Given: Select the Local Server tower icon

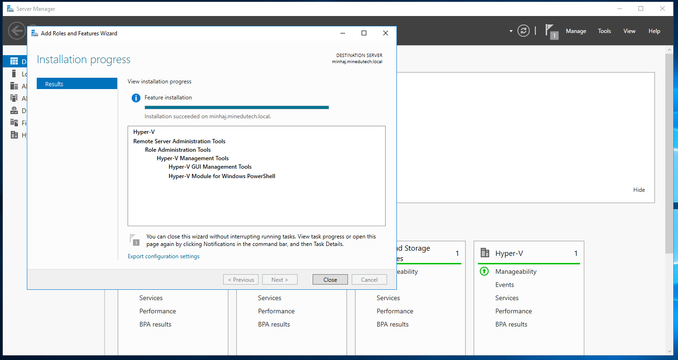Looking at the screenshot, I should [14, 74].
